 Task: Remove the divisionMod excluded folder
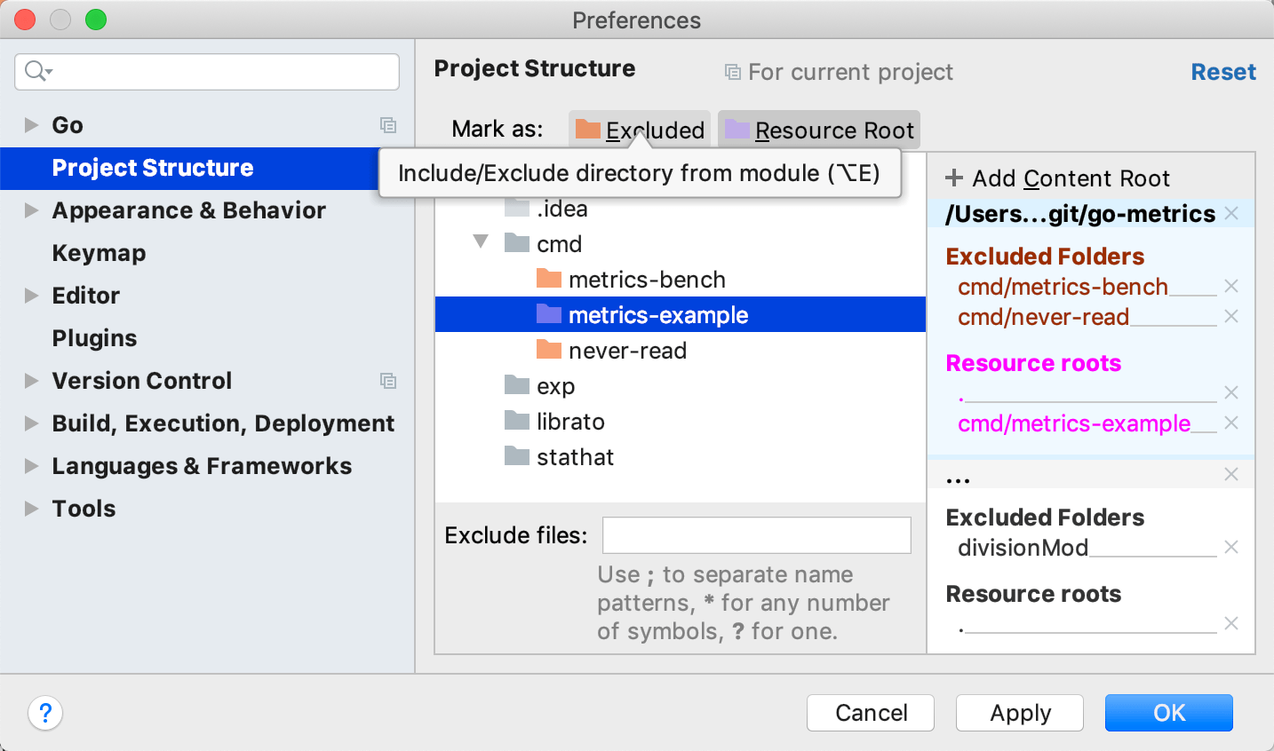click(x=1231, y=548)
